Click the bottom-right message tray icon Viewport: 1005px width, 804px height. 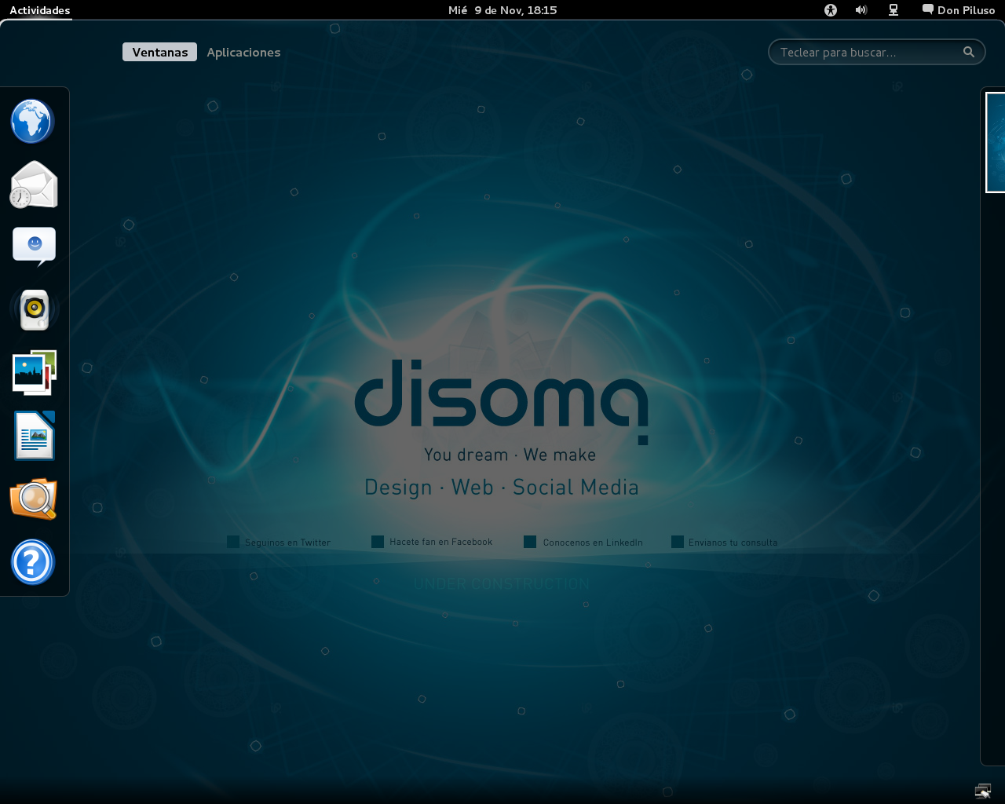pyautogui.click(x=982, y=791)
